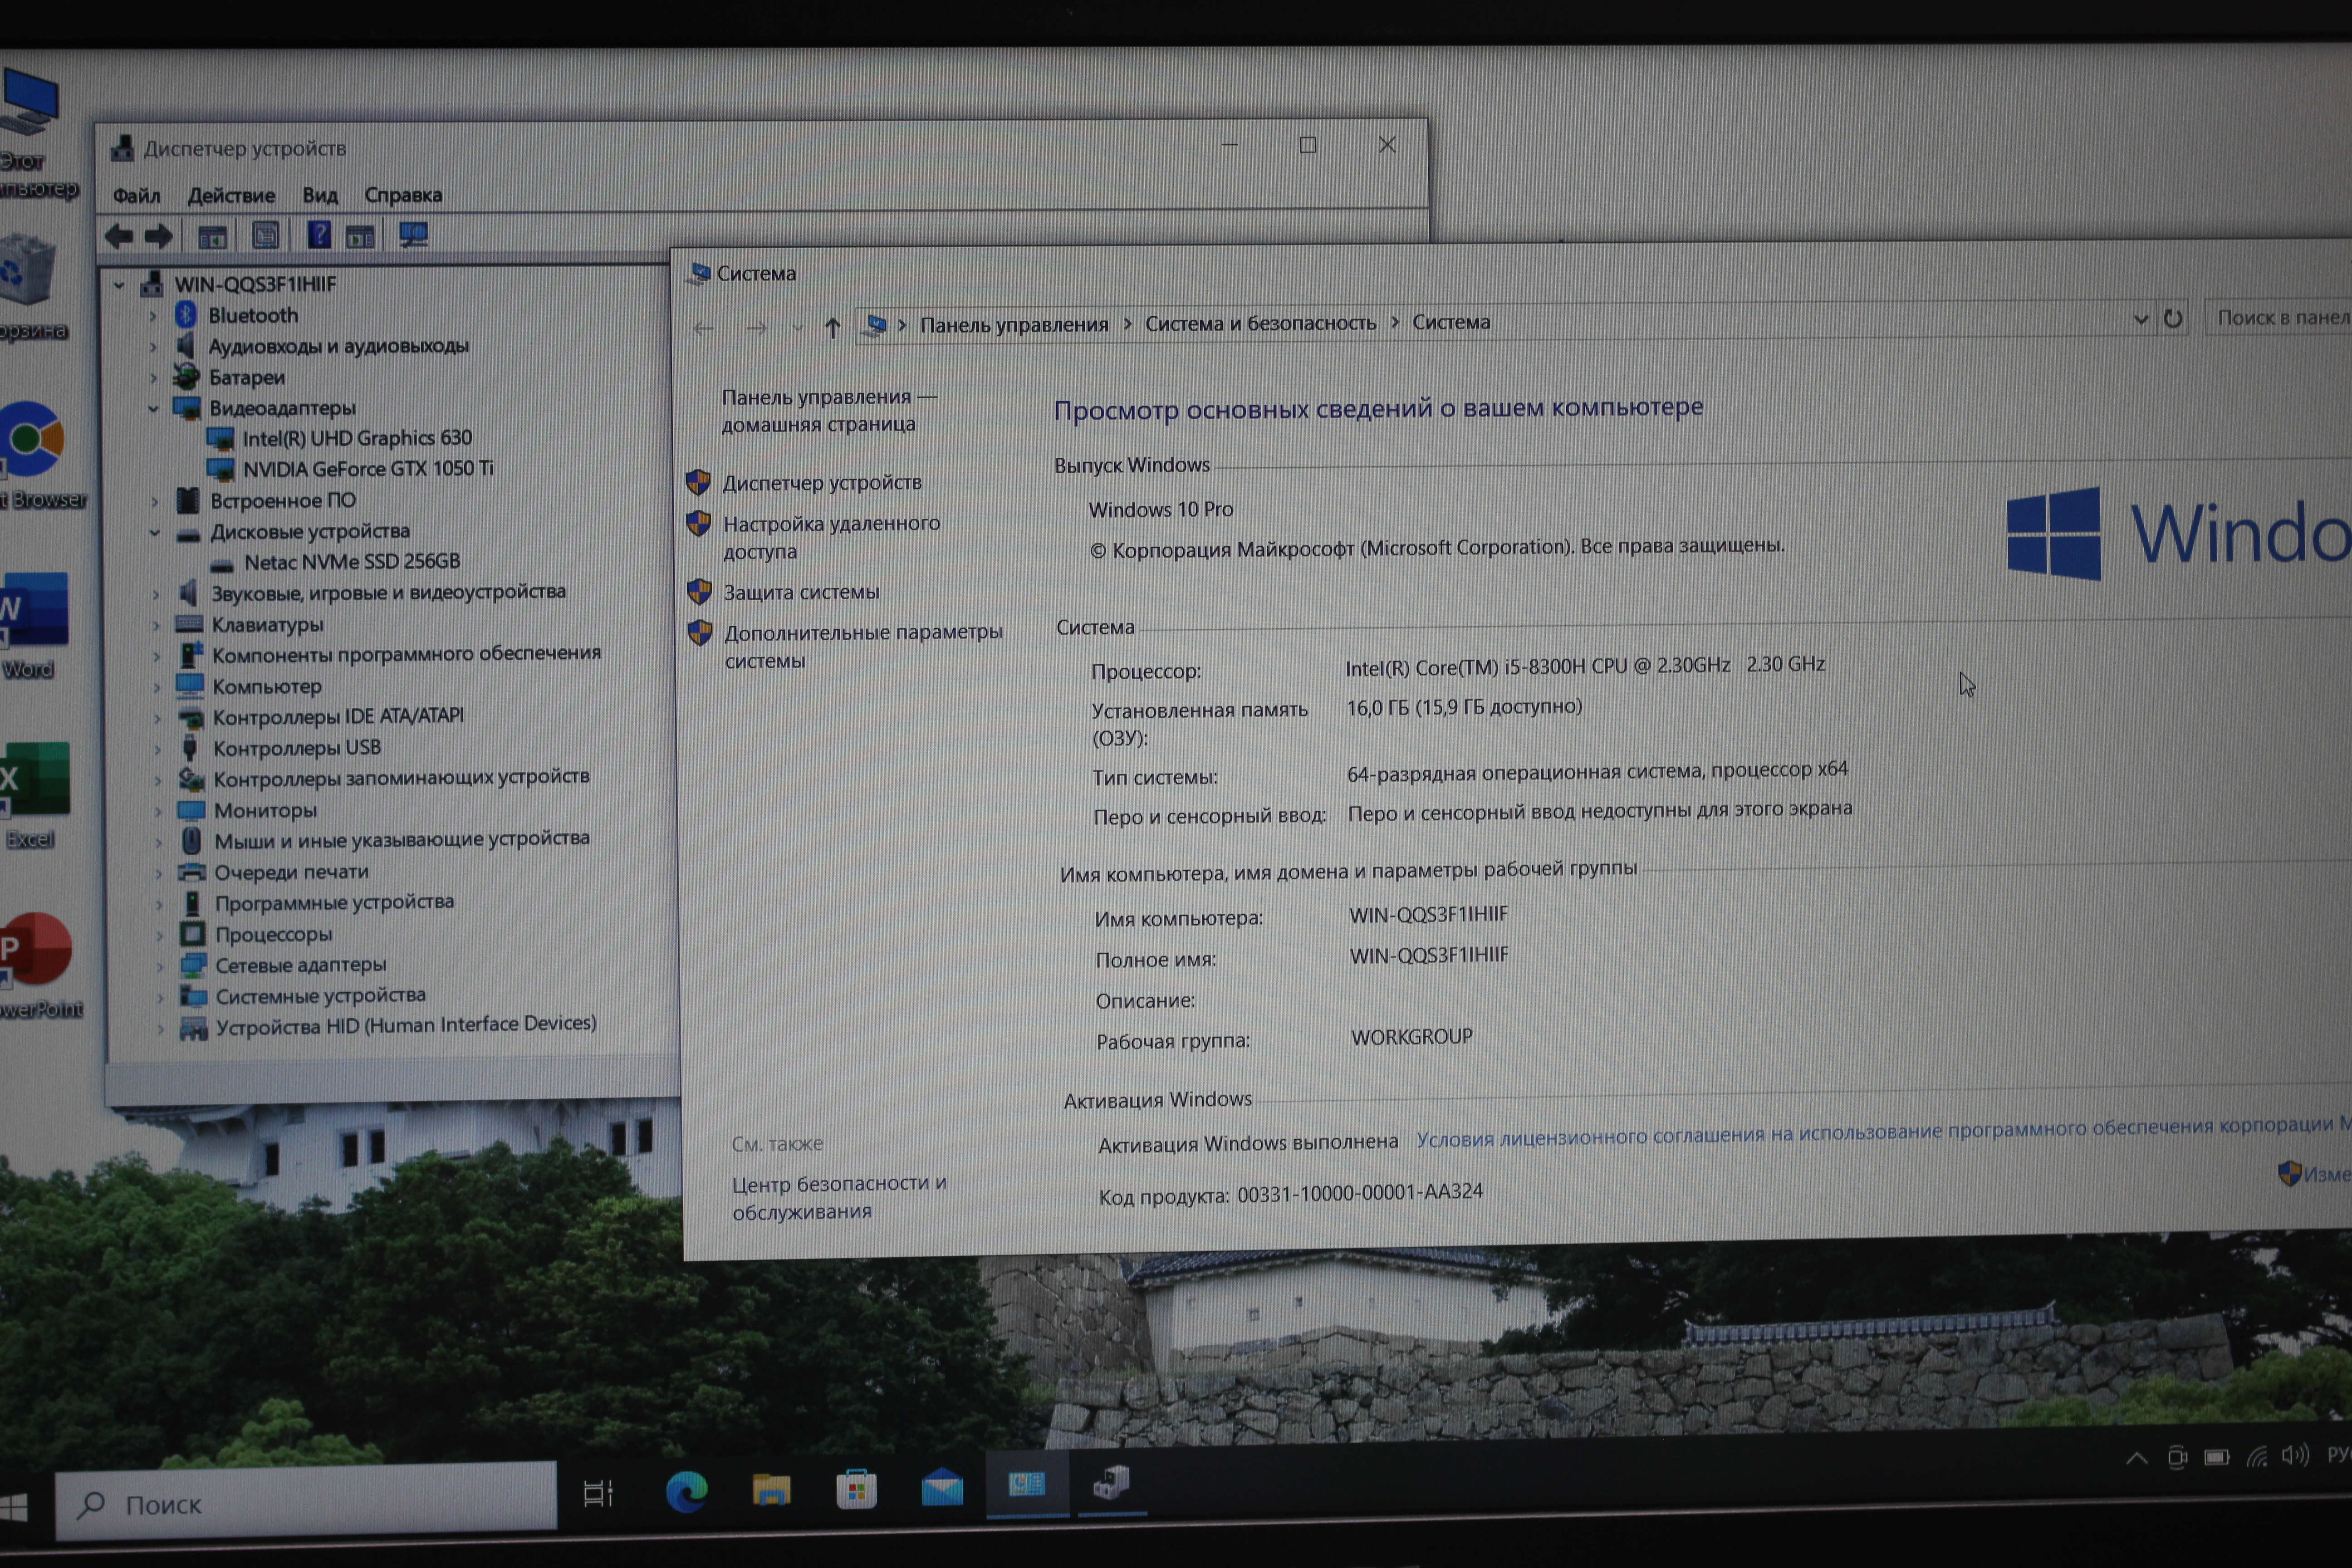Click the back arrow in Device Manager toolbar

click(x=119, y=237)
